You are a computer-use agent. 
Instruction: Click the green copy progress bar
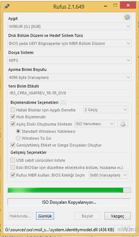click(x=69, y=190)
